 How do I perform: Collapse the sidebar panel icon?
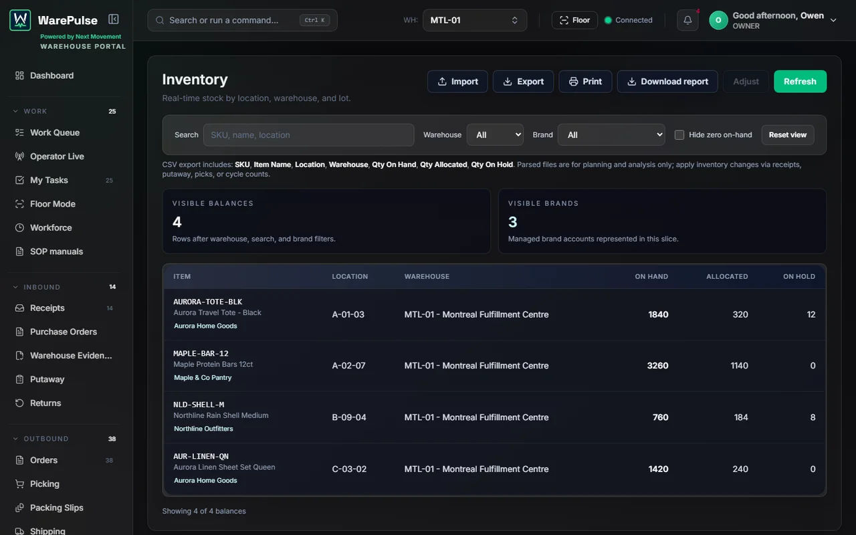click(114, 20)
